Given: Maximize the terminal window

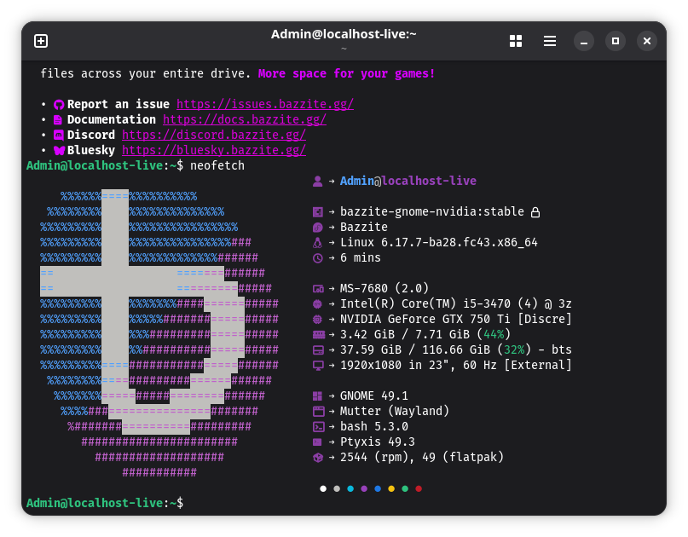Looking at the screenshot, I should (616, 41).
